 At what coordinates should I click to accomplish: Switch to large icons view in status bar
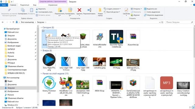point(193,107)
